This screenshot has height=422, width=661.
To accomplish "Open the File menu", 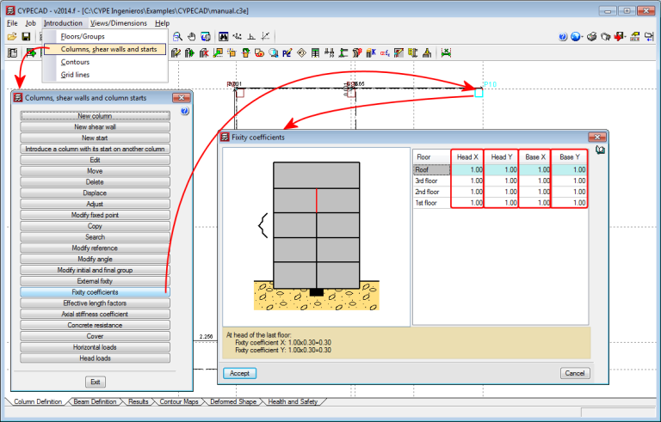I will (12, 23).
